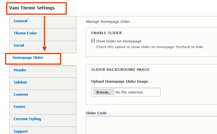Screen dimensions: 217x134
Task: Click the Homepage Slider tab
Action: pyautogui.click(x=28, y=58)
